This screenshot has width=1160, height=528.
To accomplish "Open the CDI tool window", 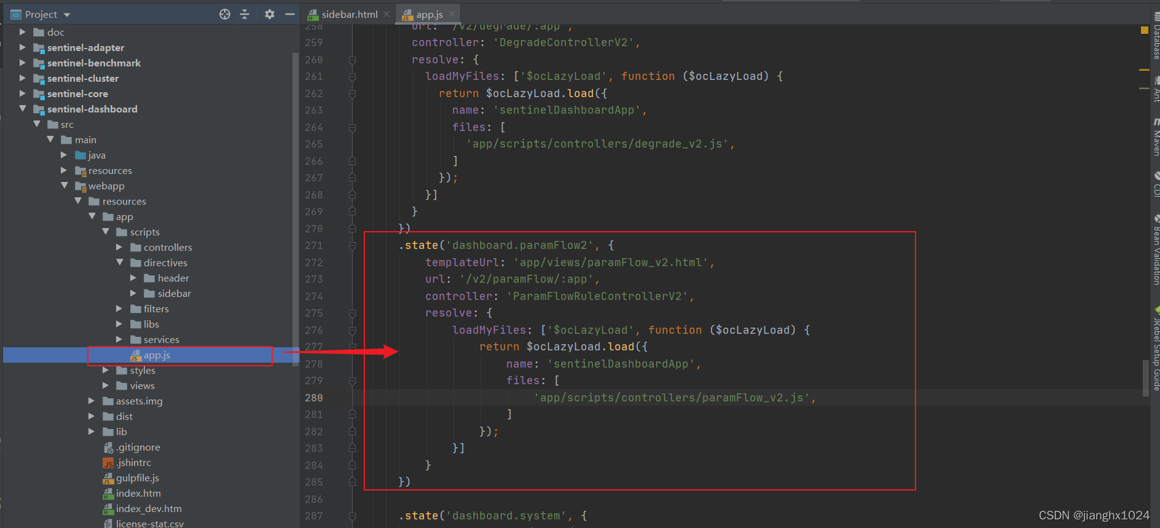I will click(1155, 184).
